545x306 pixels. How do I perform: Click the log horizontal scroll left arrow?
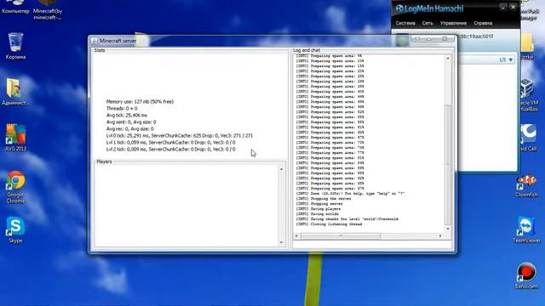click(296, 236)
